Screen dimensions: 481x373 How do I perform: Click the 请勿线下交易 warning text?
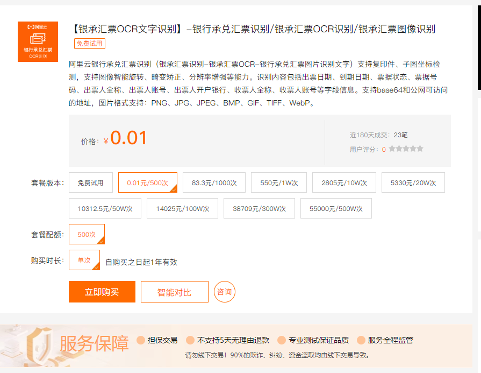point(278,355)
